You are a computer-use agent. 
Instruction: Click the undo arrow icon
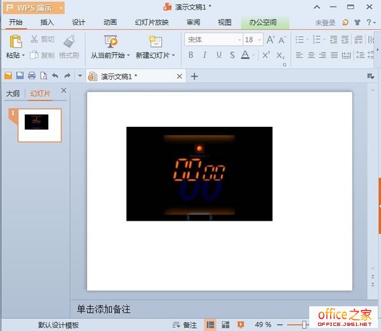pos(55,76)
